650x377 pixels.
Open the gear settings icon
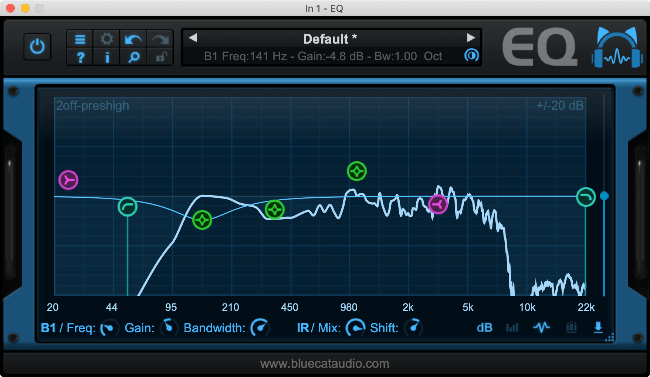107,39
